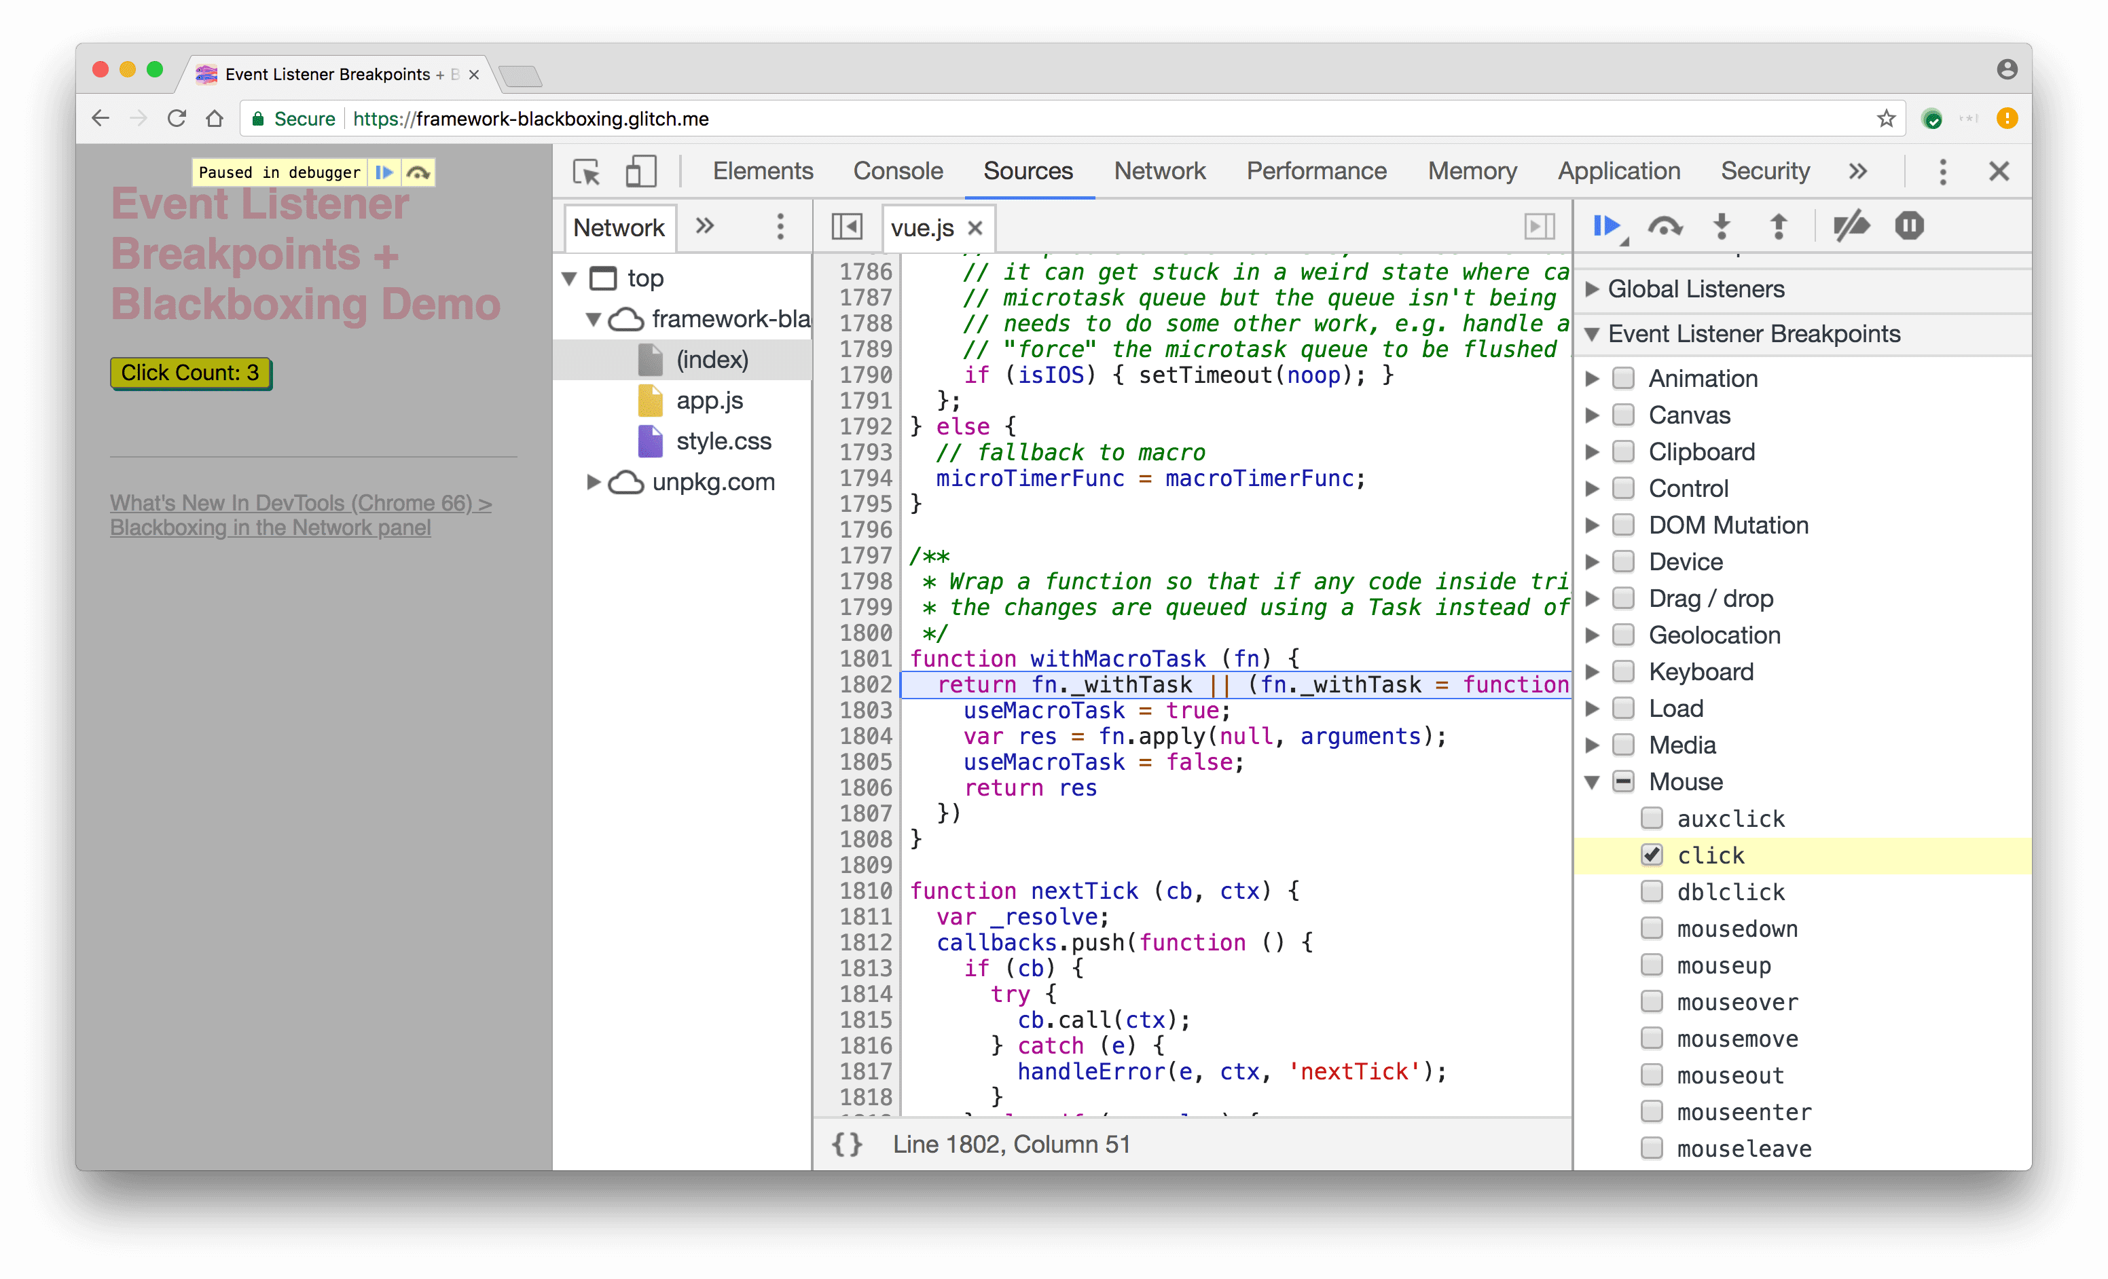Image resolution: width=2108 pixels, height=1279 pixels.
Task: Collapse the Mouse event listener category
Action: [1601, 781]
